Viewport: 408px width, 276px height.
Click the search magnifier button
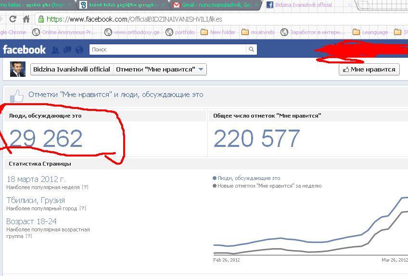pos(251,49)
